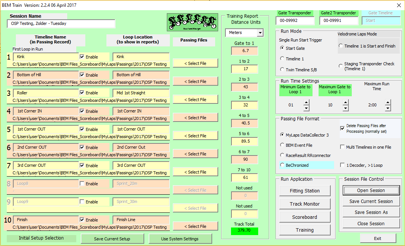Image resolution: width=405 pixels, height=246 pixels.
Task: Edit the 7 to 10 distance 61
Action: click(x=244, y=177)
